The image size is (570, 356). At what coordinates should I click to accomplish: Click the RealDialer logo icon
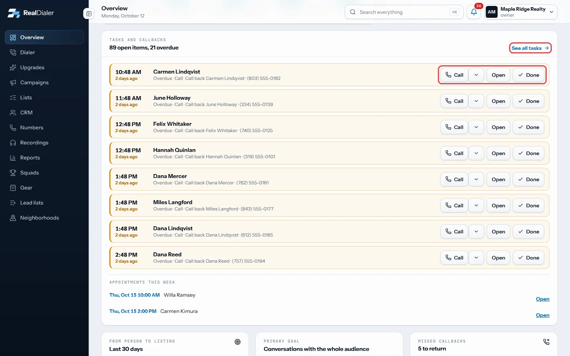(13, 13)
